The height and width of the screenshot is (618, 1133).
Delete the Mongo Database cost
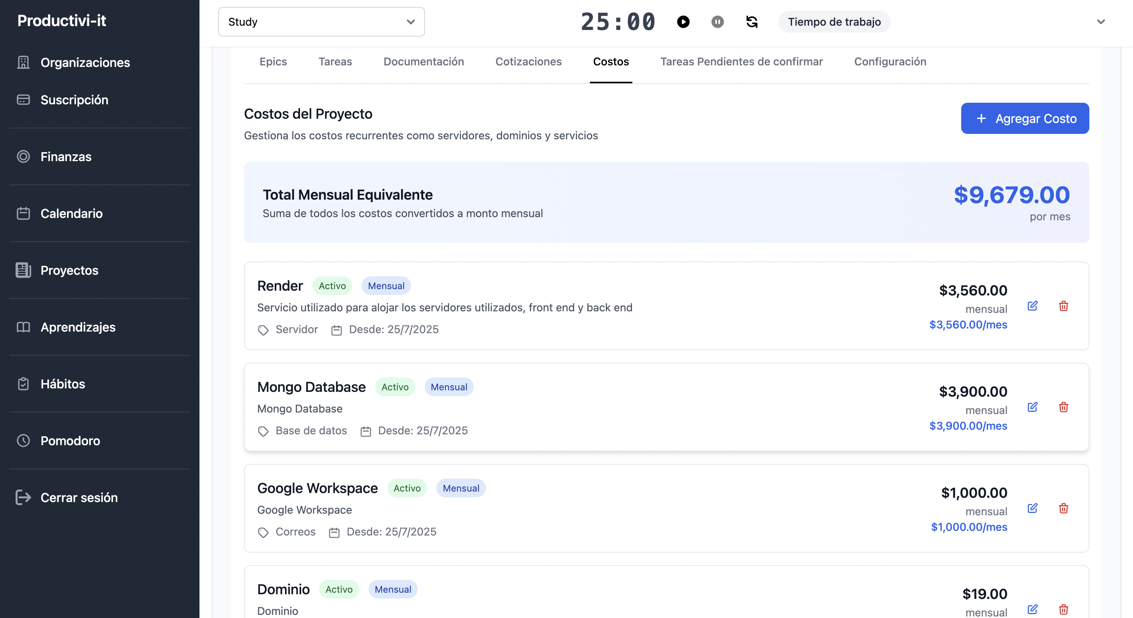[x=1064, y=407]
